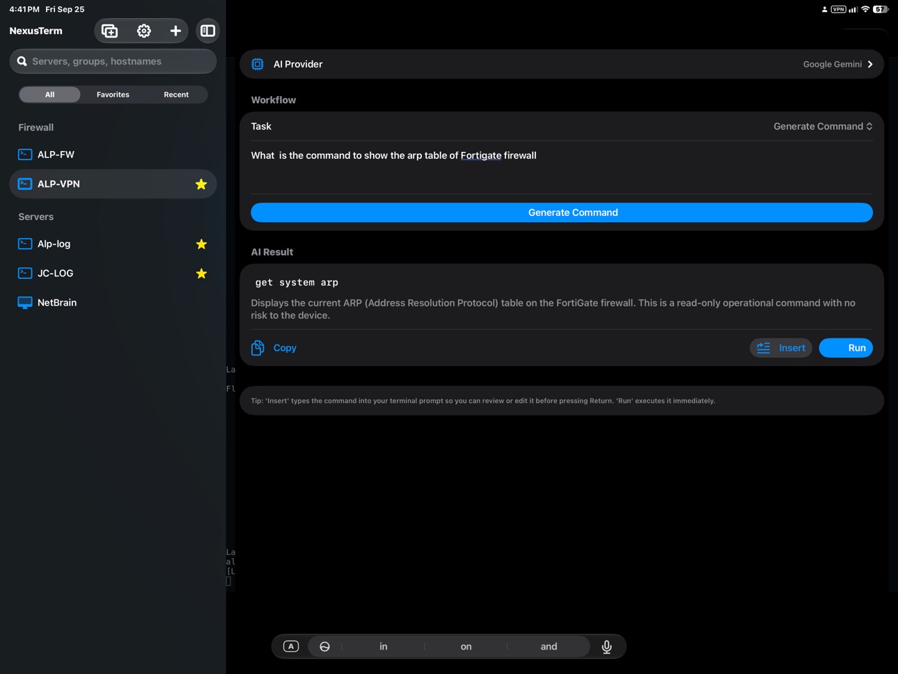Tap the 'and' keyboard suggestion
The width and height of the screenshot is (898, 674).
tap(549, 647)
